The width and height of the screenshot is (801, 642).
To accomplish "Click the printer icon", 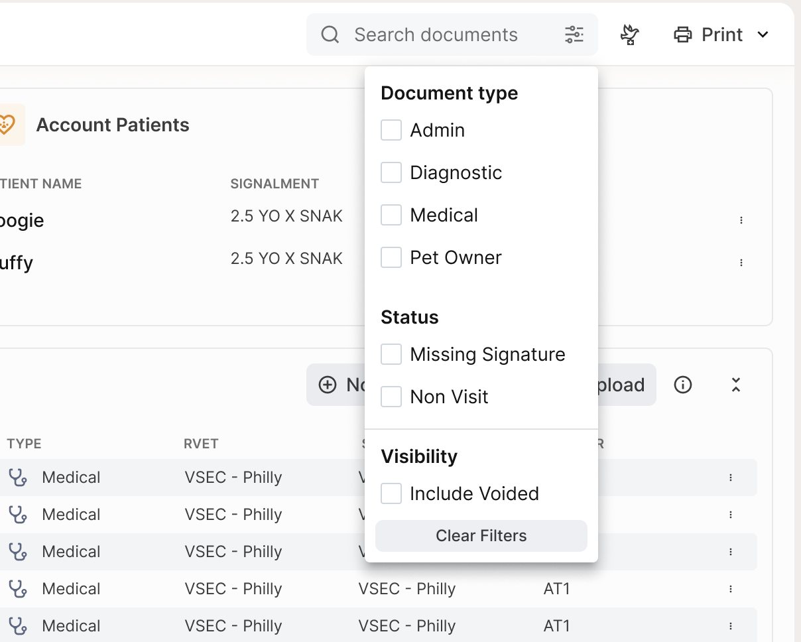I will point(682,34).
